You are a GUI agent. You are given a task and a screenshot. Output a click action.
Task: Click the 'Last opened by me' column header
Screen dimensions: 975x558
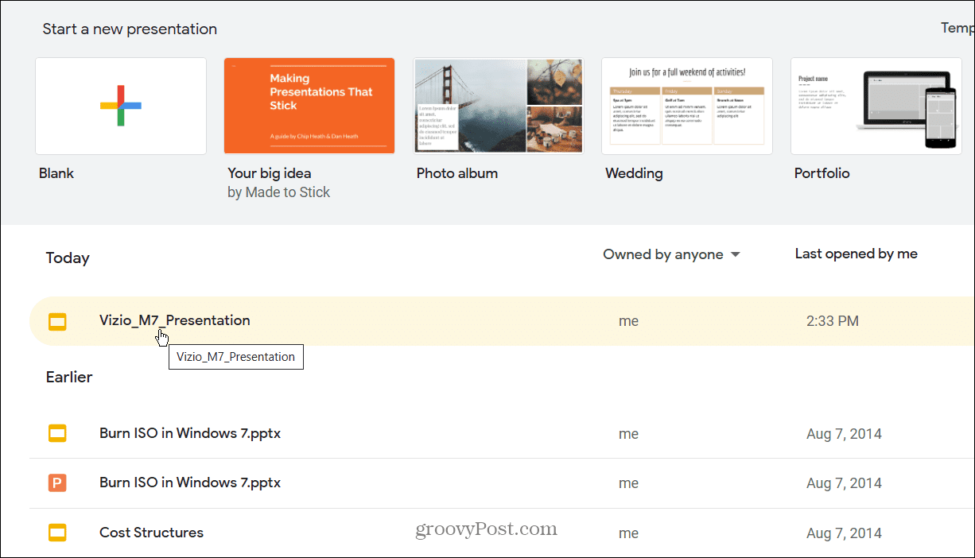[x=856, y=253]
